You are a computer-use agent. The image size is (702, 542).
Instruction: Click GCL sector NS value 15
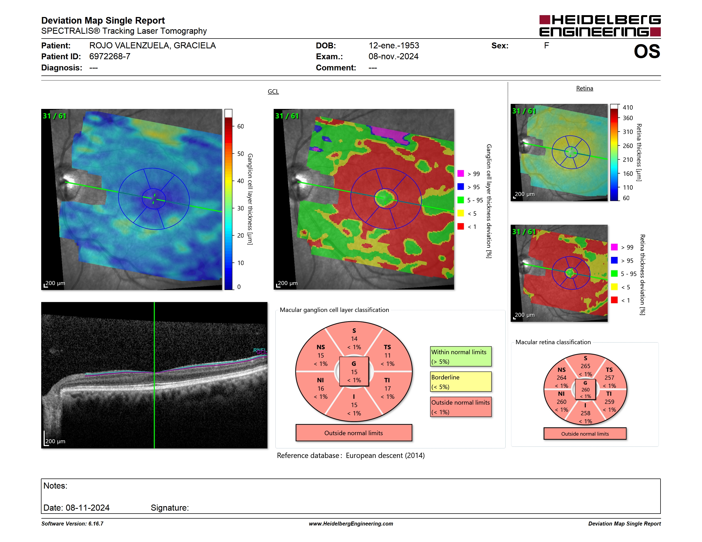321,355
